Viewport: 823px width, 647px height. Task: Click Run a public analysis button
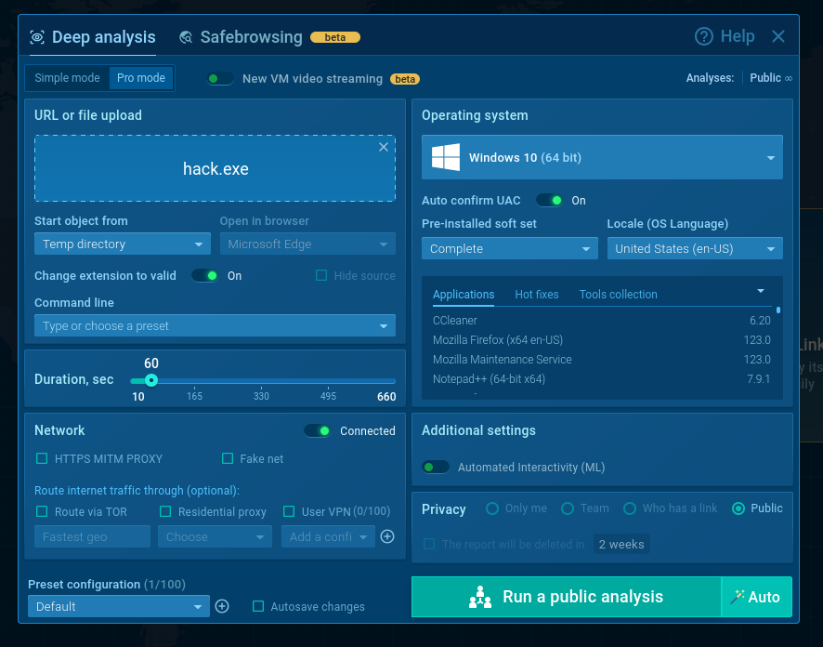566,597
